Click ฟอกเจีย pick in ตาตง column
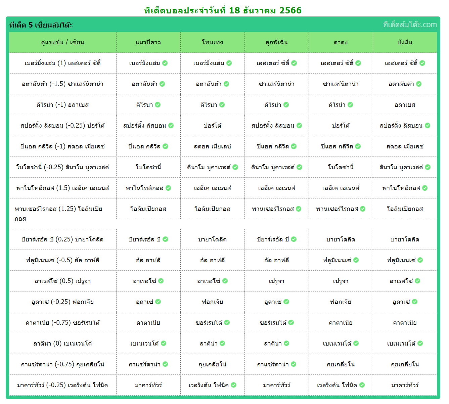The image size is (449, 404). [341, 302]
